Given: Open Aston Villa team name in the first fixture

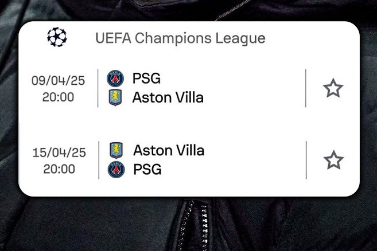Looking at the screenshot, I should [168, 97].
